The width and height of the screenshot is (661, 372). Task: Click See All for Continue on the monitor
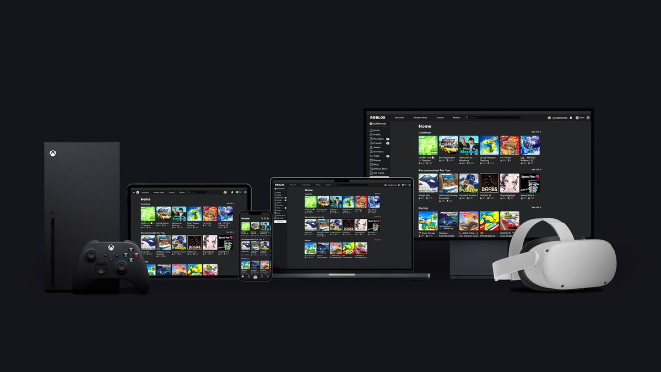click(x=537, y=132)
